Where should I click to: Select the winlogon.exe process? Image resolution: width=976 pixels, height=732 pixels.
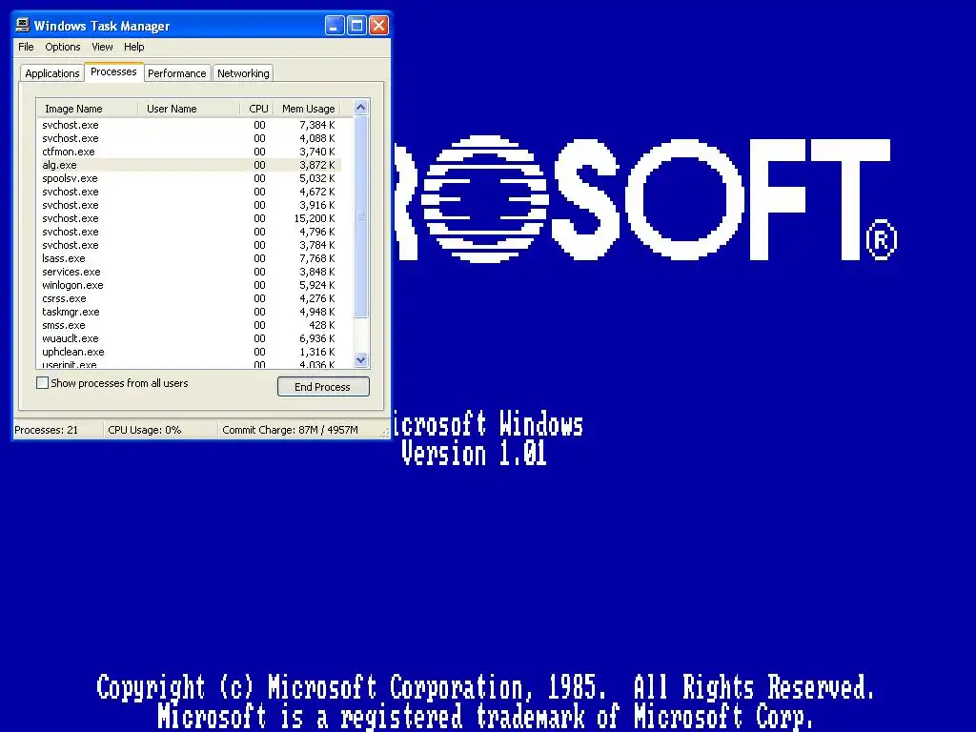(x=190, y=285)
